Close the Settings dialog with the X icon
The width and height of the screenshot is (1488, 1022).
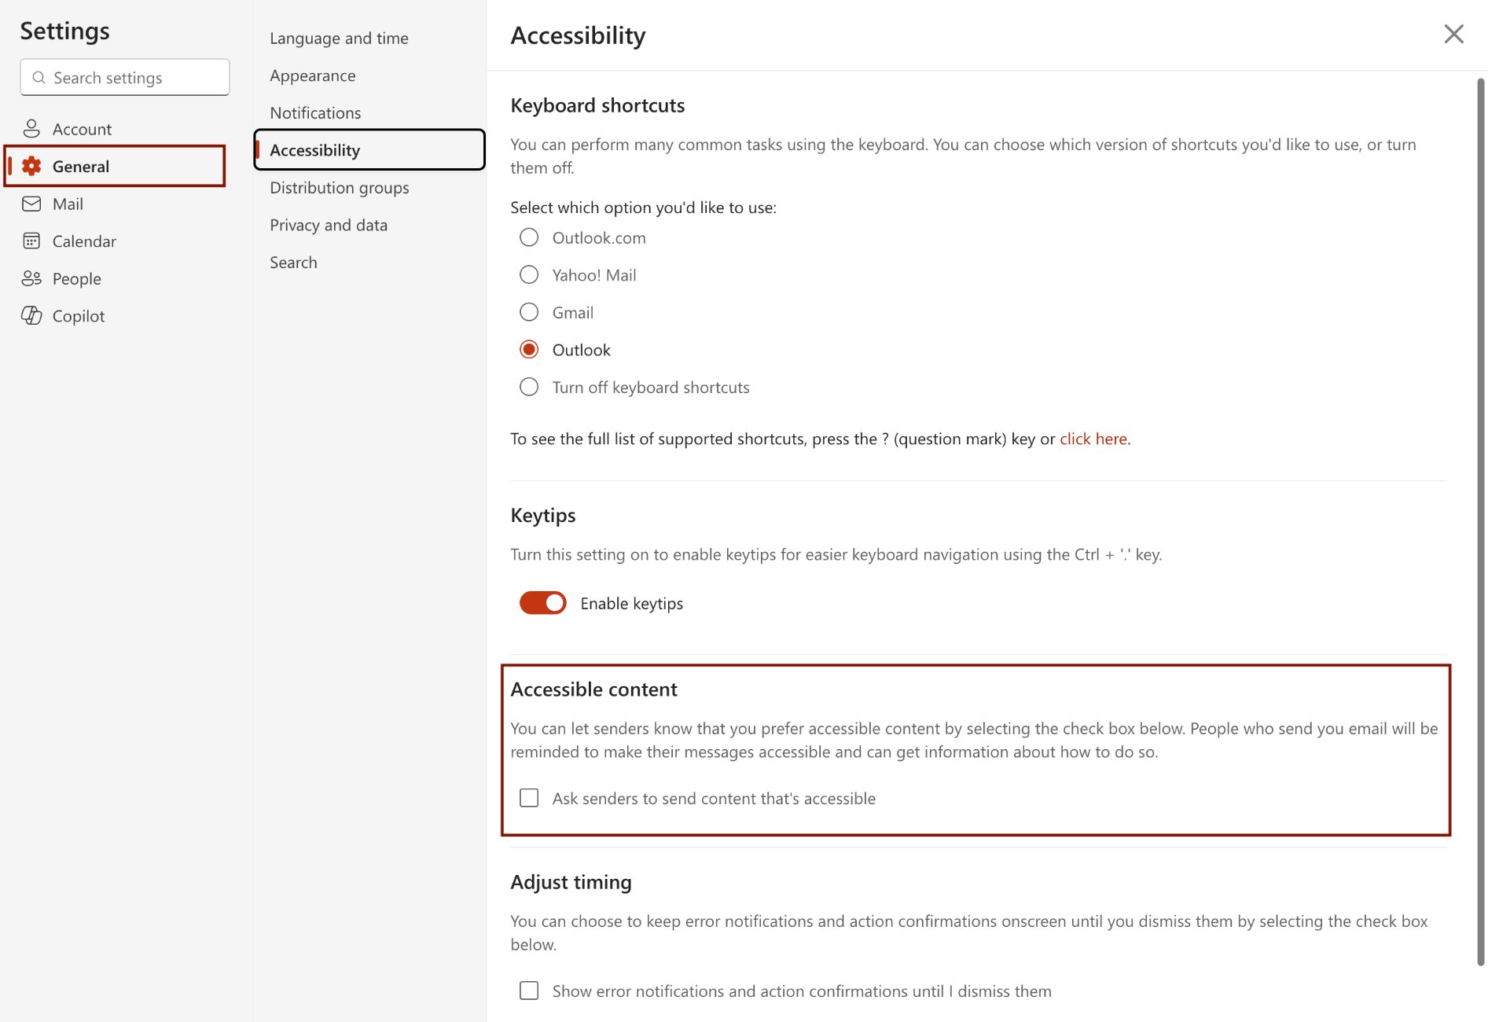[1453, 34]
